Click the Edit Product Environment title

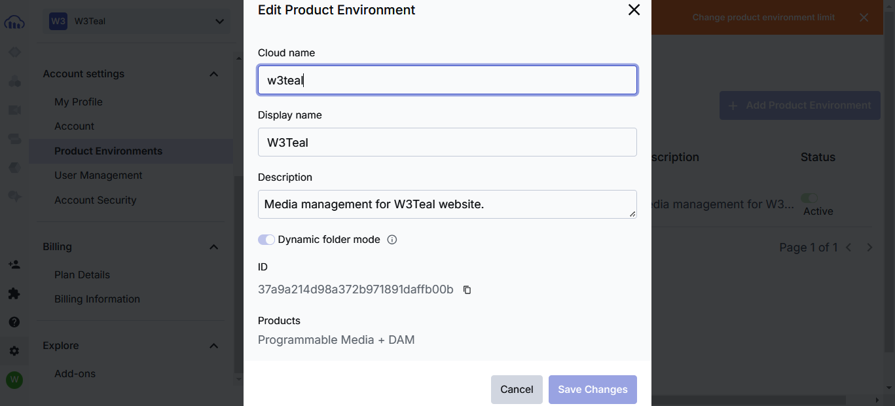[x=337, y=10]
